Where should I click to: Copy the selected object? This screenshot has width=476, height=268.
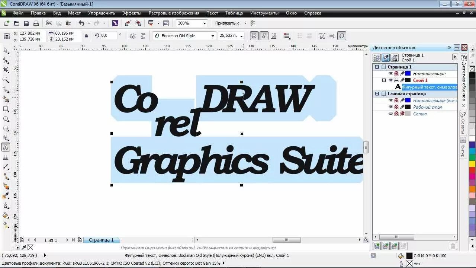coord(58,23)
